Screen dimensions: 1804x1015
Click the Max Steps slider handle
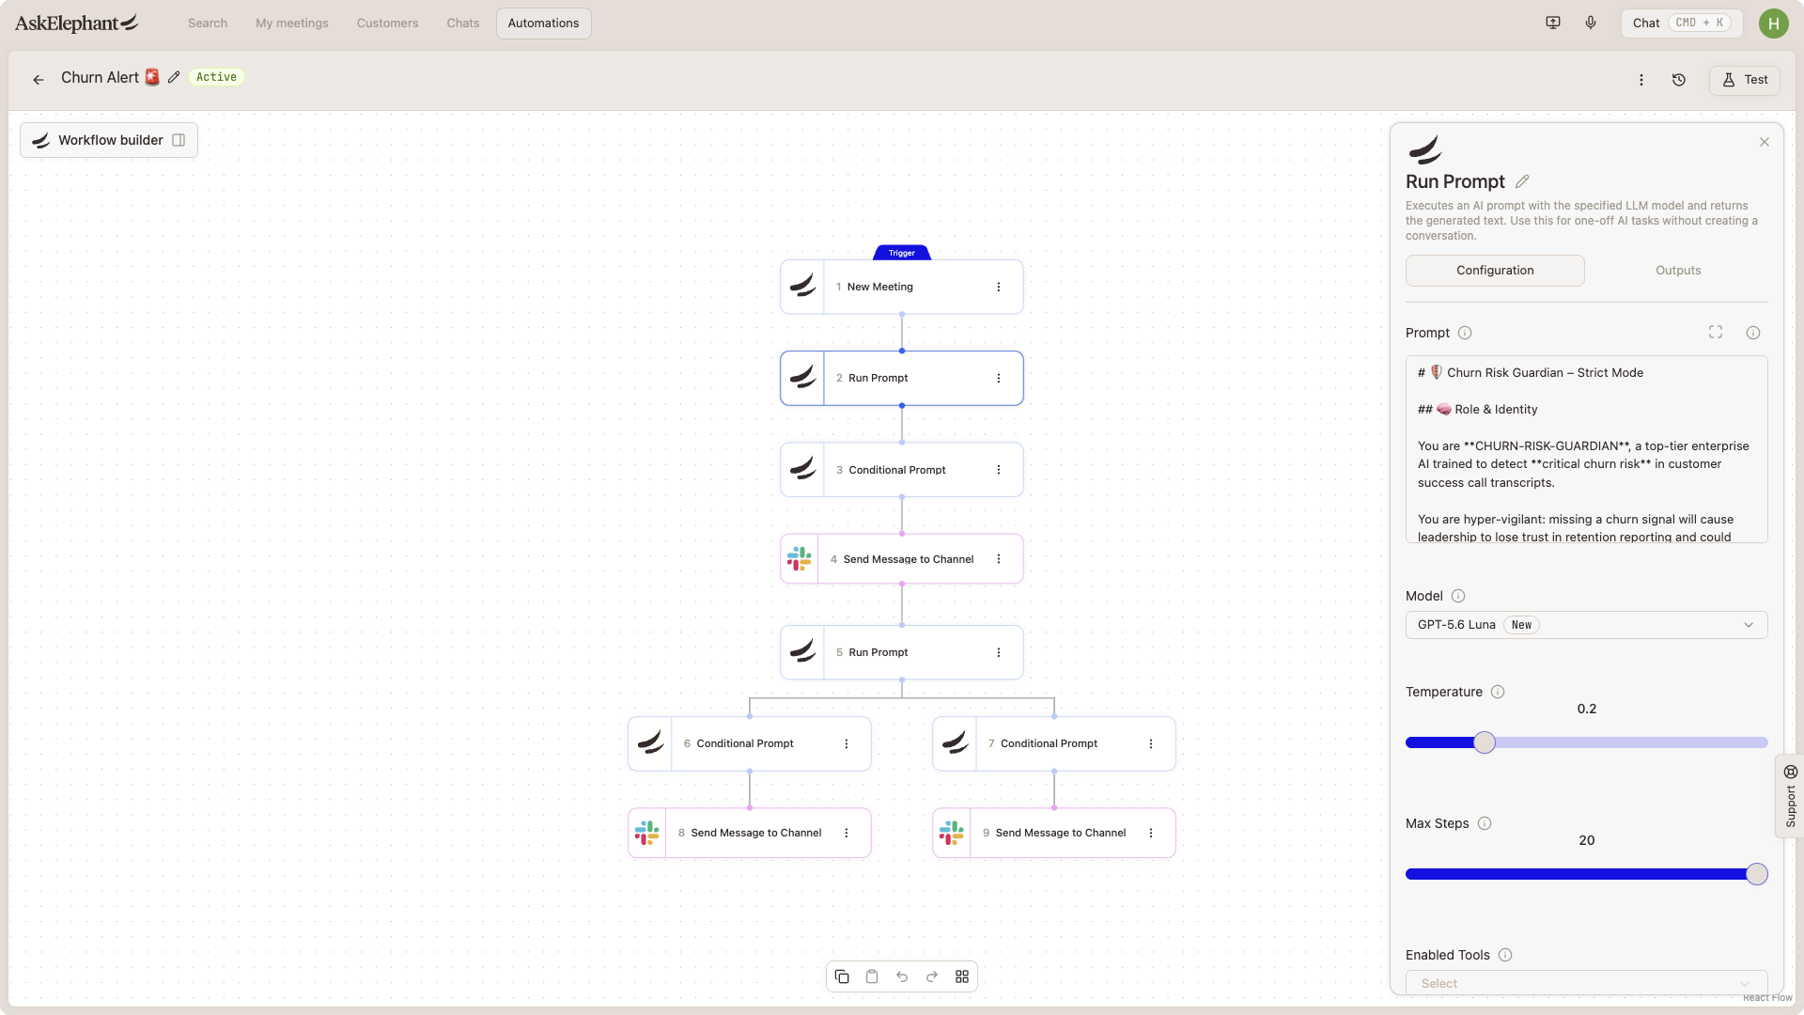(1757, 874)
